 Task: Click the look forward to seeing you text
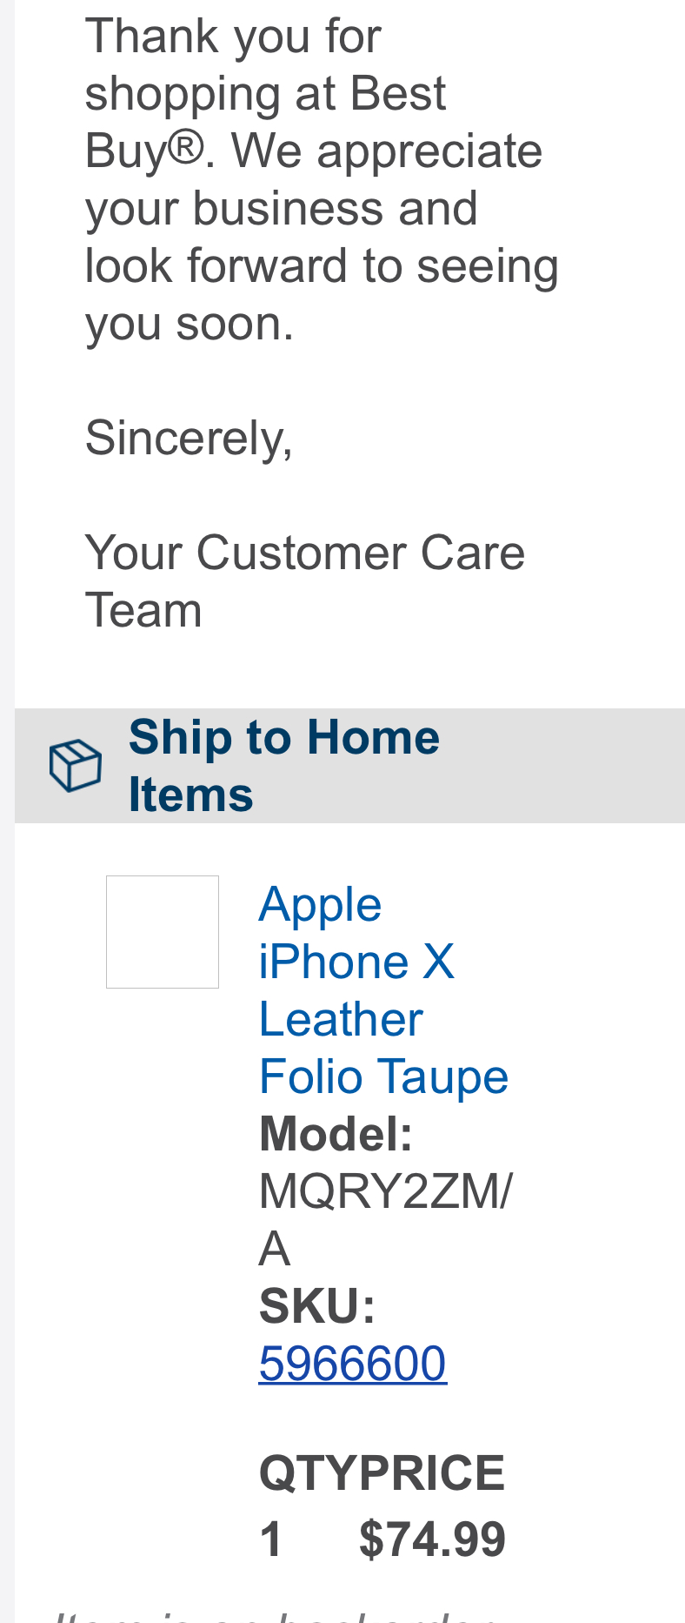[322, 294]
